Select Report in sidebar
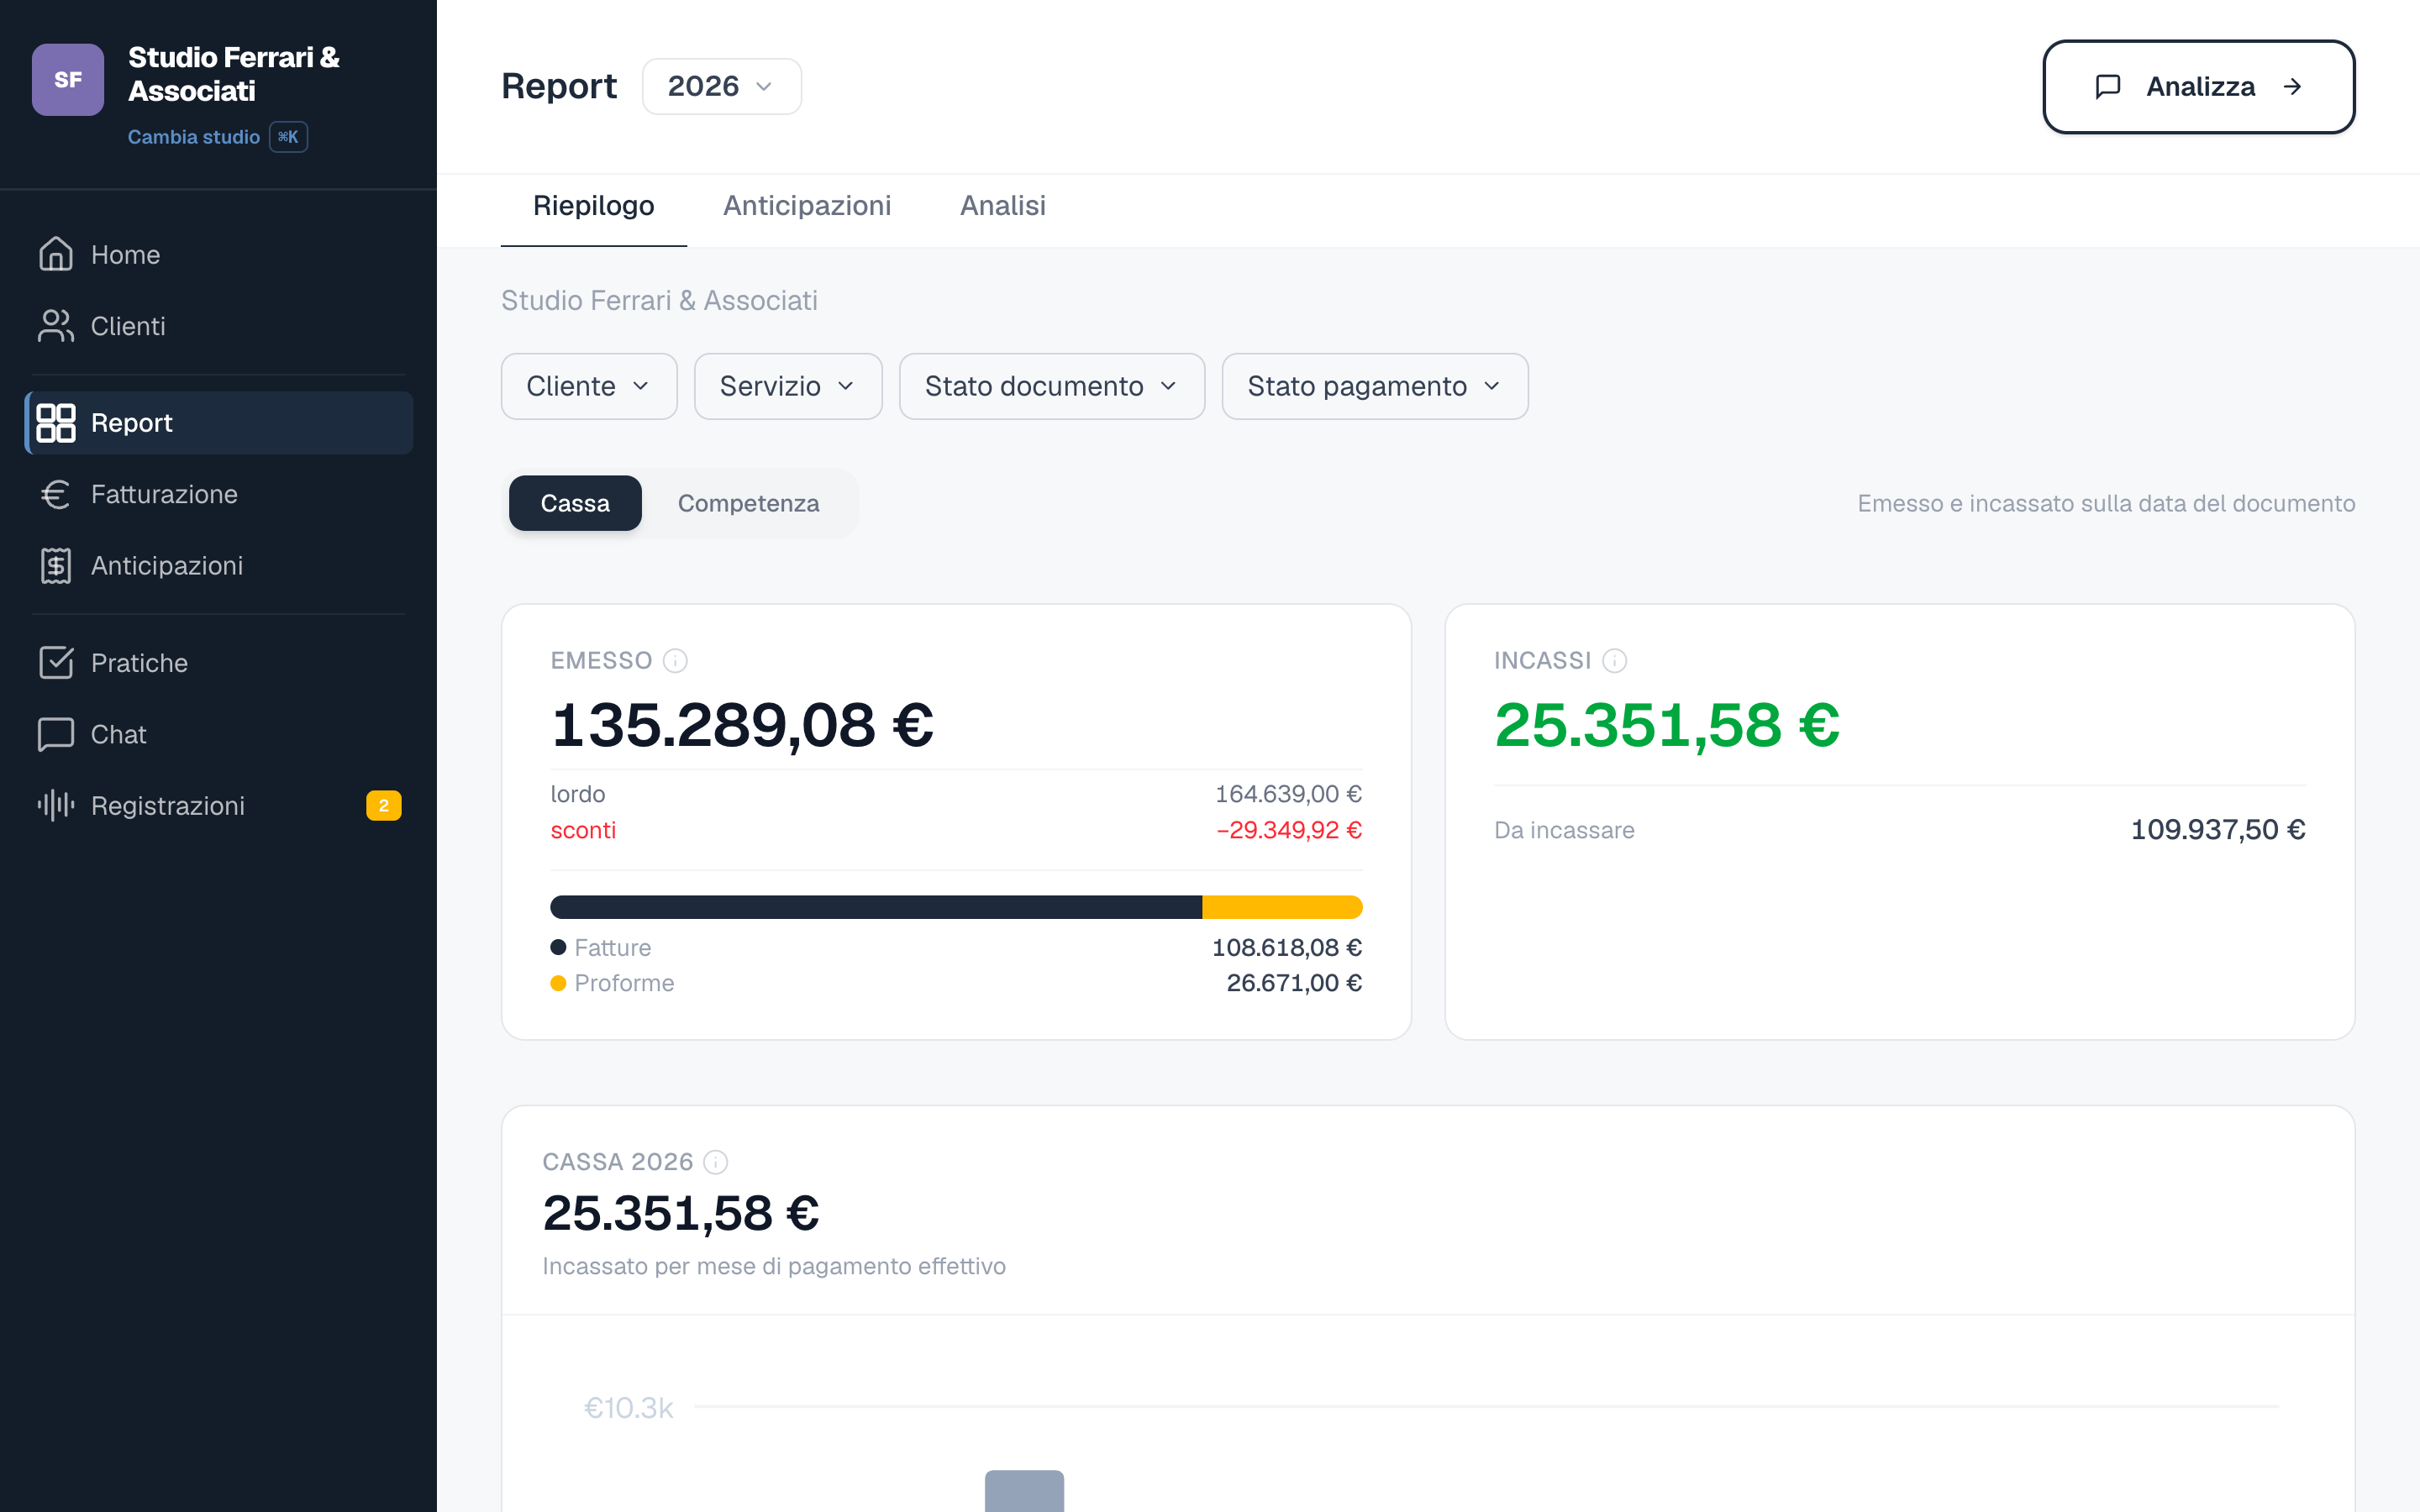The height and width of the screenshot is (1512, 2420). coord(219,423)
